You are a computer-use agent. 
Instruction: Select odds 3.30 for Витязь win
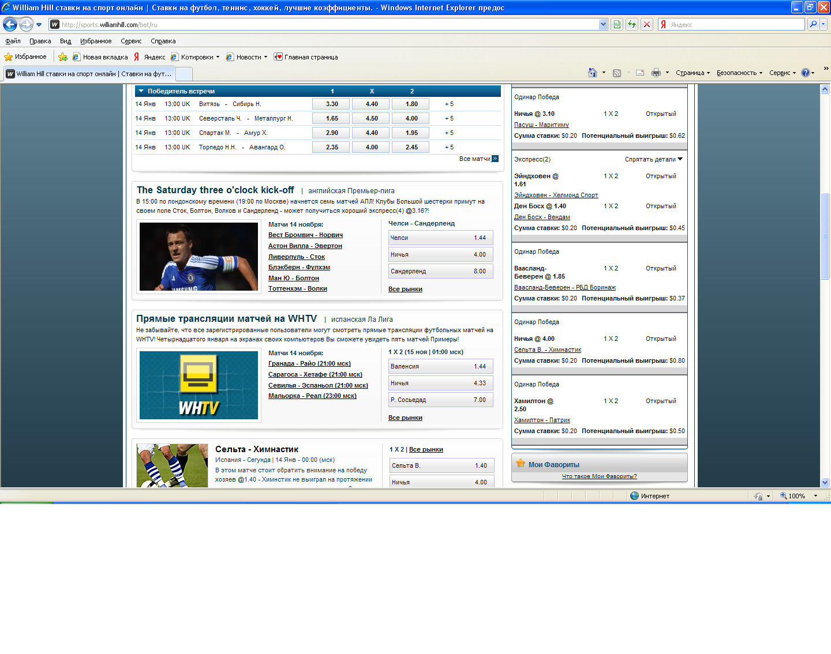[x=331, y=104]
